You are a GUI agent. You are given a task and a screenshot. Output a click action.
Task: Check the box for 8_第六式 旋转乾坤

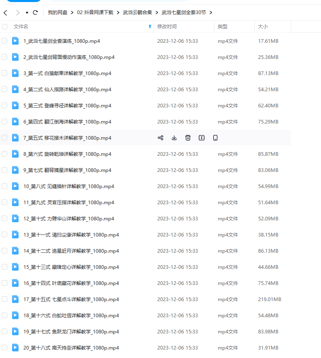pos(4,154)
